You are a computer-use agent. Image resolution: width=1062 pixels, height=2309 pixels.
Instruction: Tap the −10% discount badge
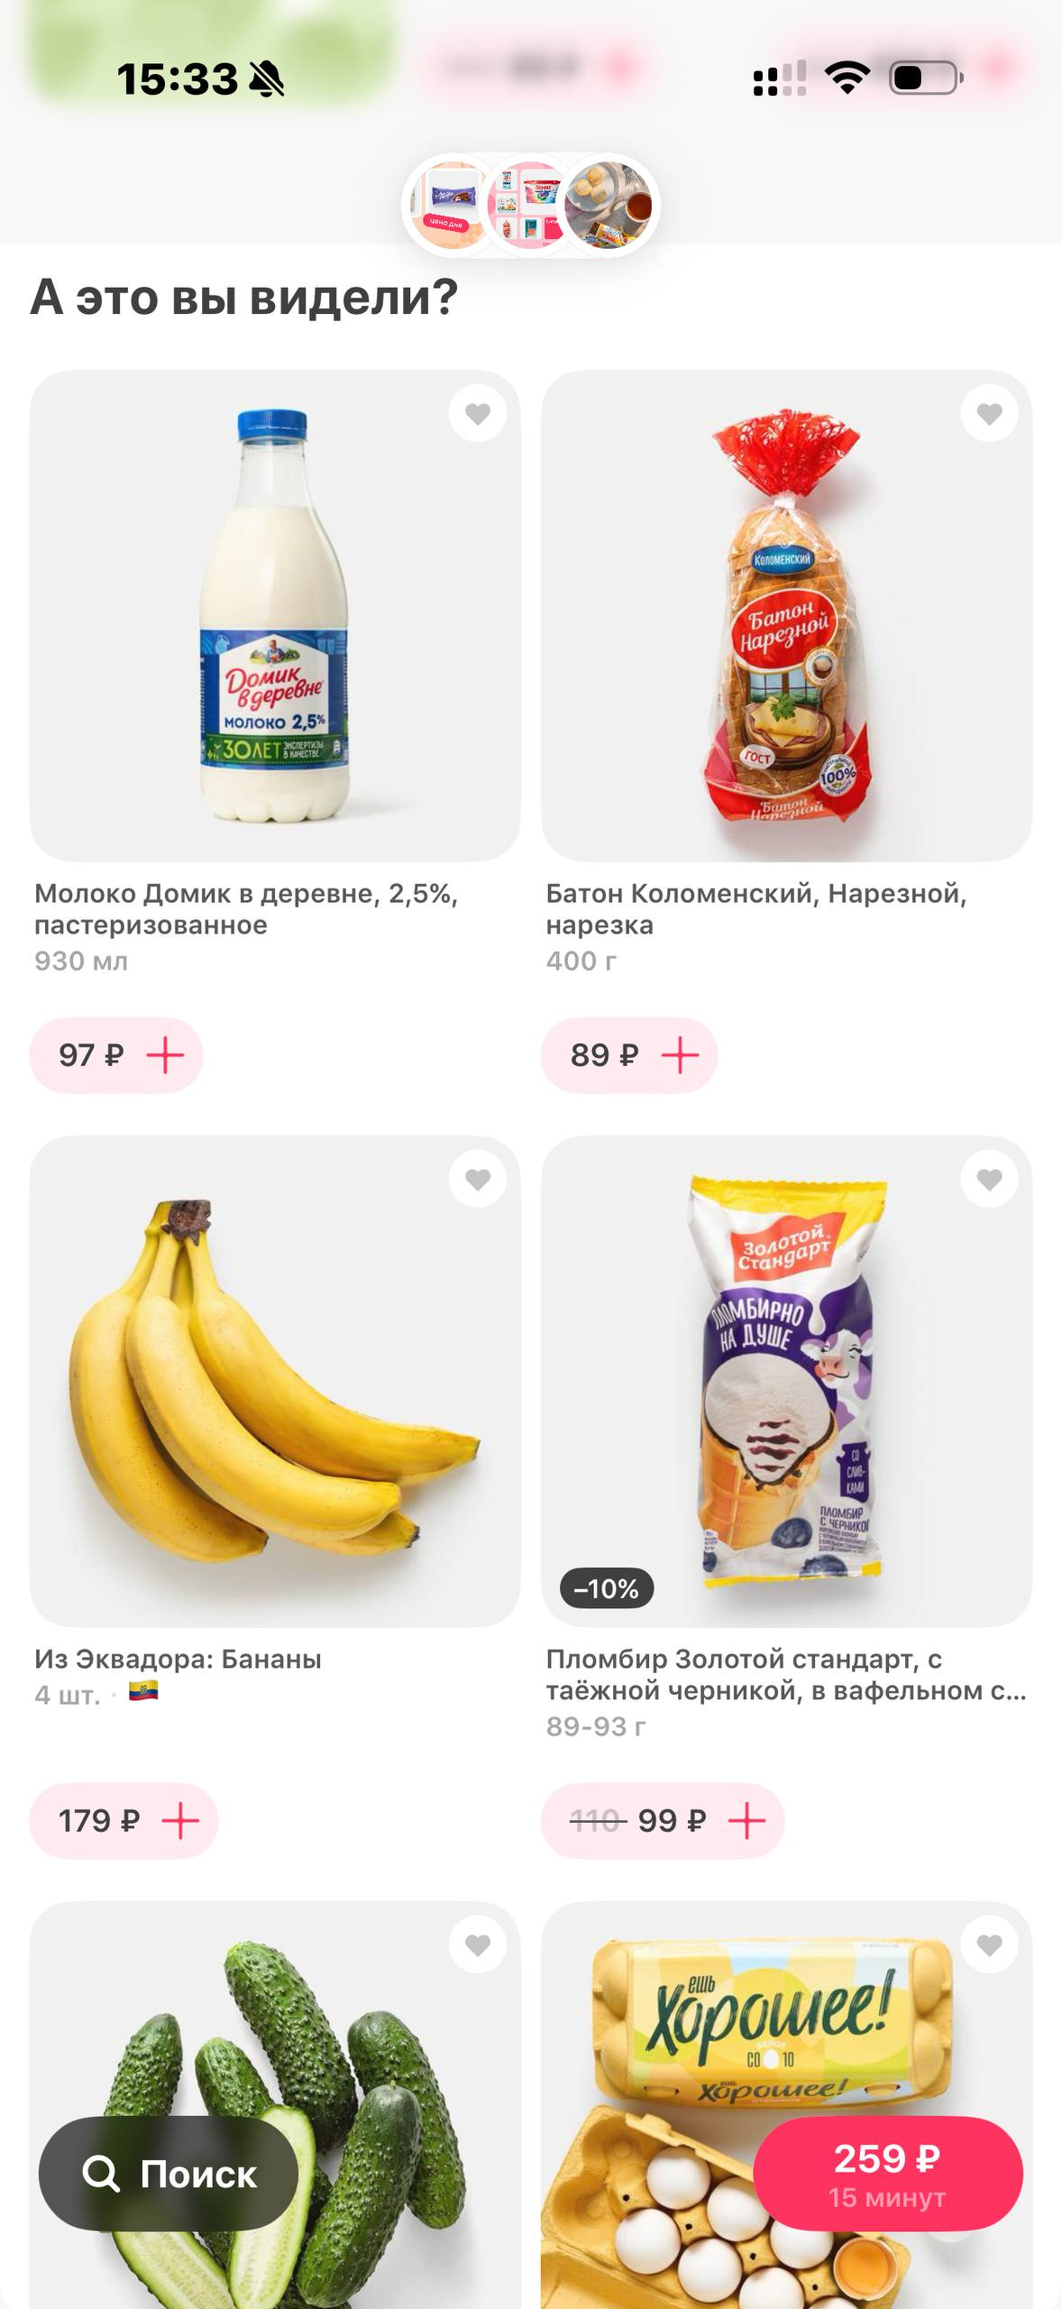click(x=607, y=1588)
